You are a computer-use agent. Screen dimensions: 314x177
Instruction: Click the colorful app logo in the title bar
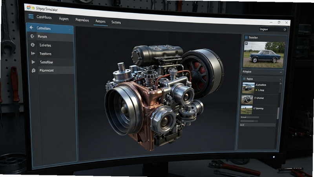[29, 7]
